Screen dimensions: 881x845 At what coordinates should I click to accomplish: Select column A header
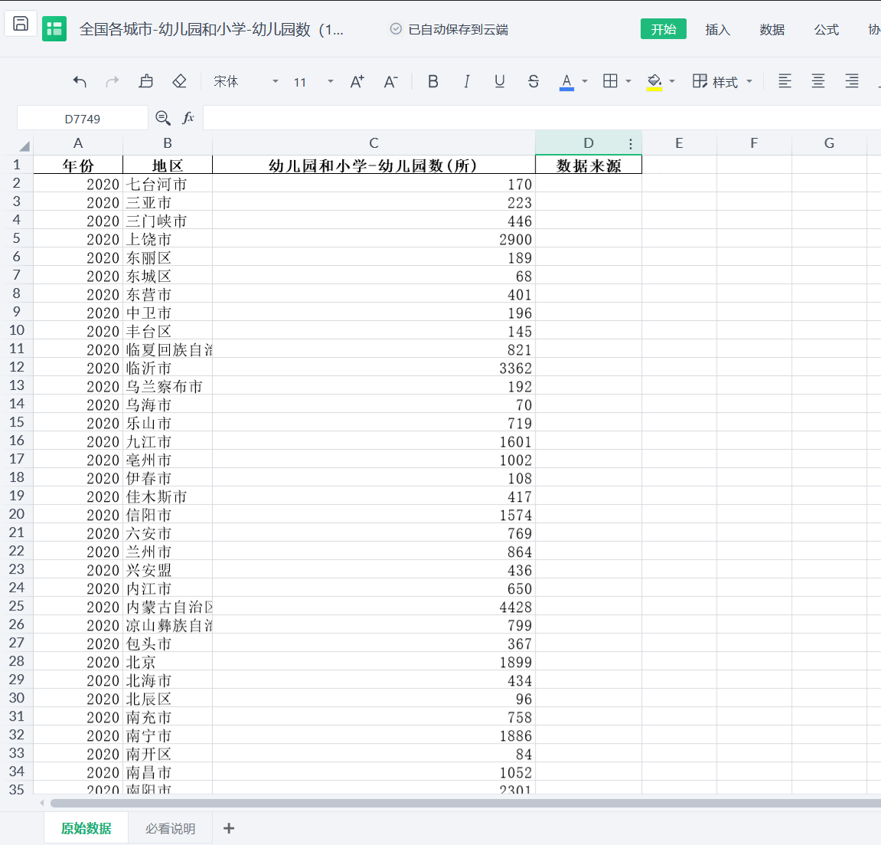(x=78, y=143)
